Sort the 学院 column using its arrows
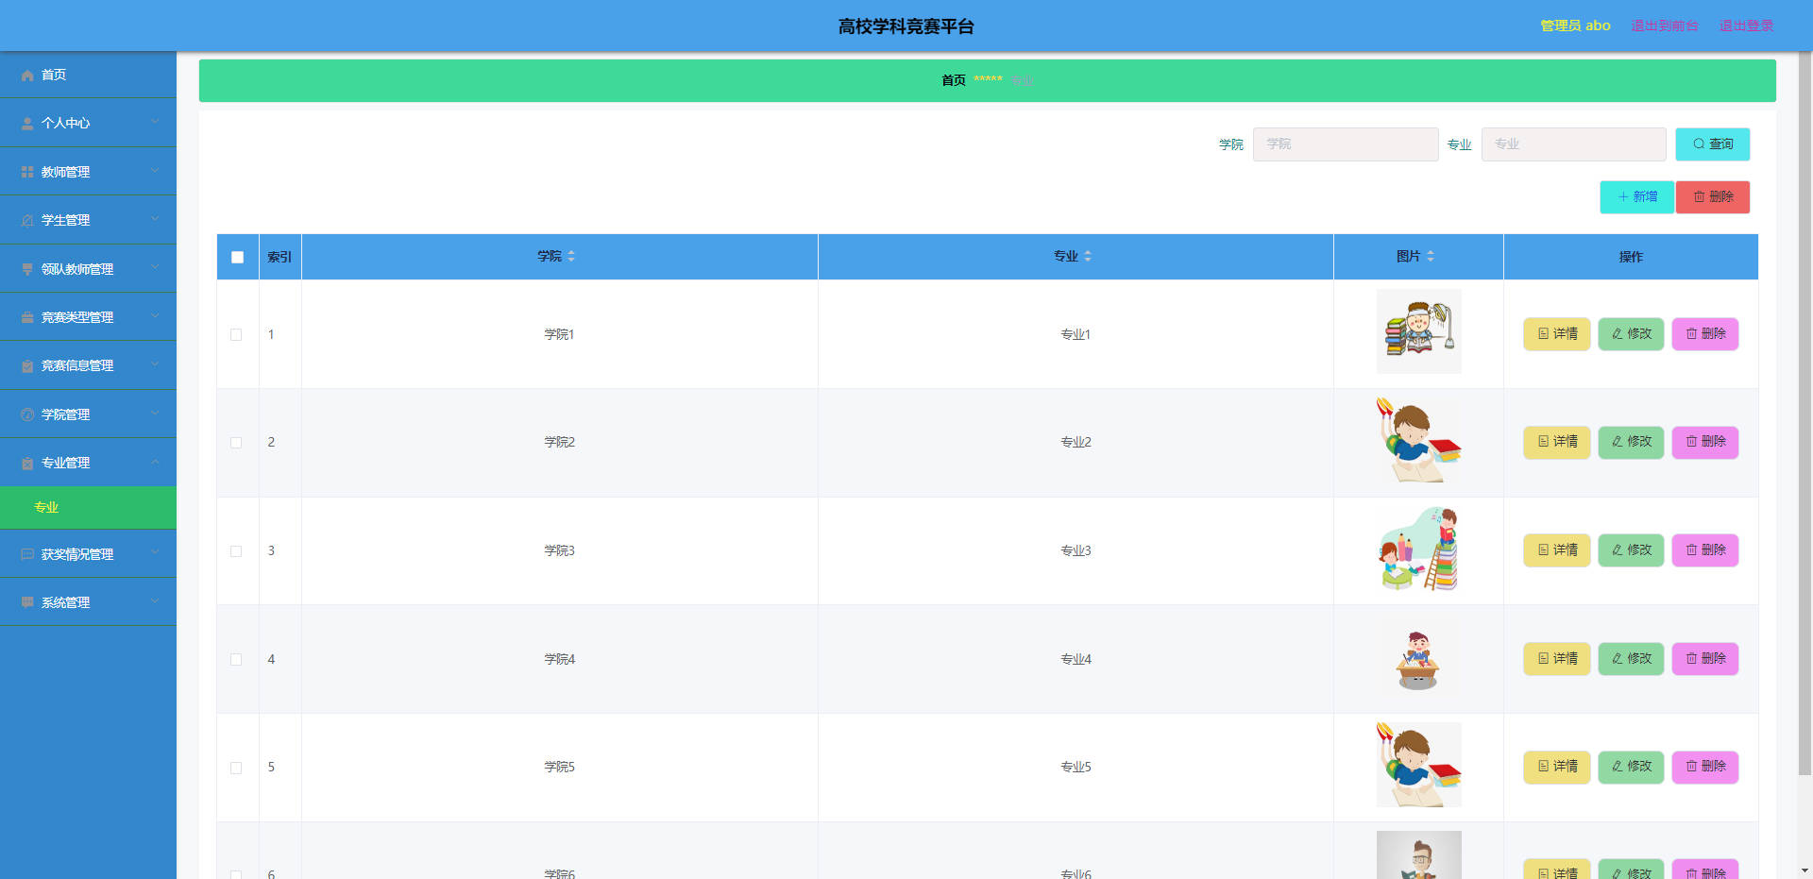This screenshot has width=1813, height=879. [571, 257]
